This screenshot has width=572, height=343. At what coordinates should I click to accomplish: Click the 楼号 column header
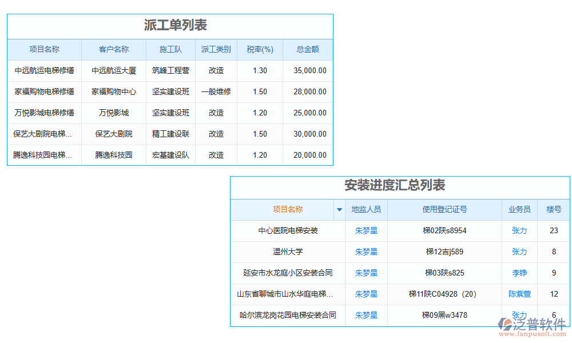pyautogui.click(x=553, y=210)
